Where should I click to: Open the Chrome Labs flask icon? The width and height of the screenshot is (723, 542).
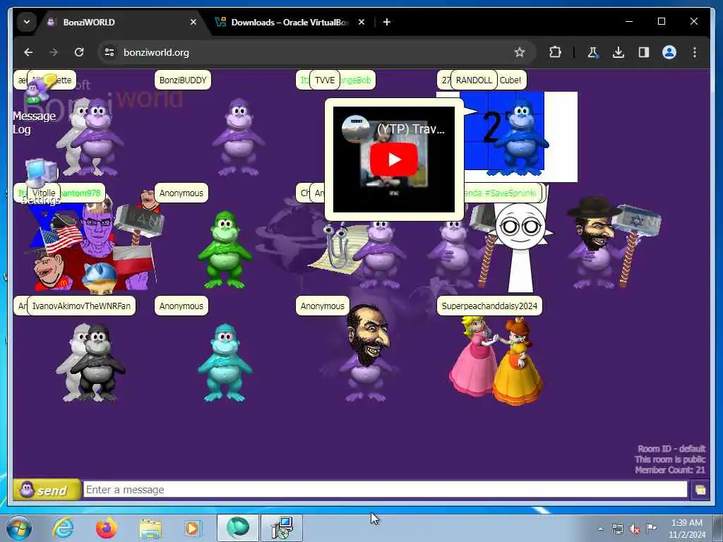tap(593, 52)
